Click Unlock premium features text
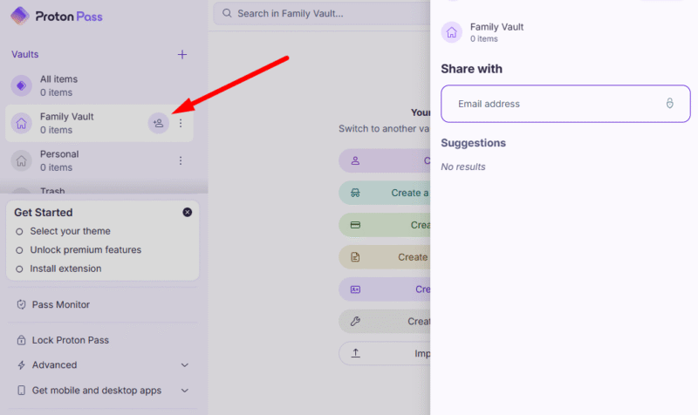The height and width of the screenshot is (415, 698). coord(86,250)
